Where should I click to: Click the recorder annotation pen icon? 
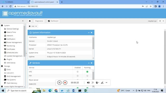tap(102, 83)
